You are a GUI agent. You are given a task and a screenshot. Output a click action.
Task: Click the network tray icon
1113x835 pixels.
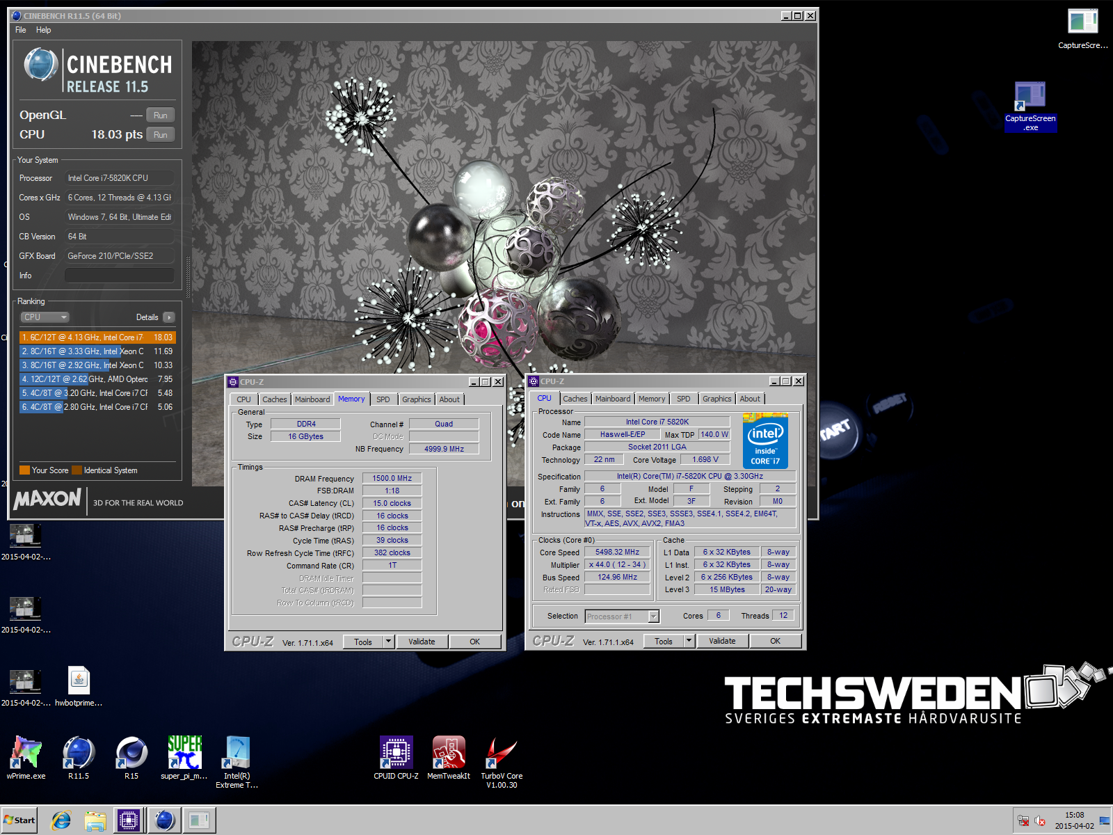1023,821
